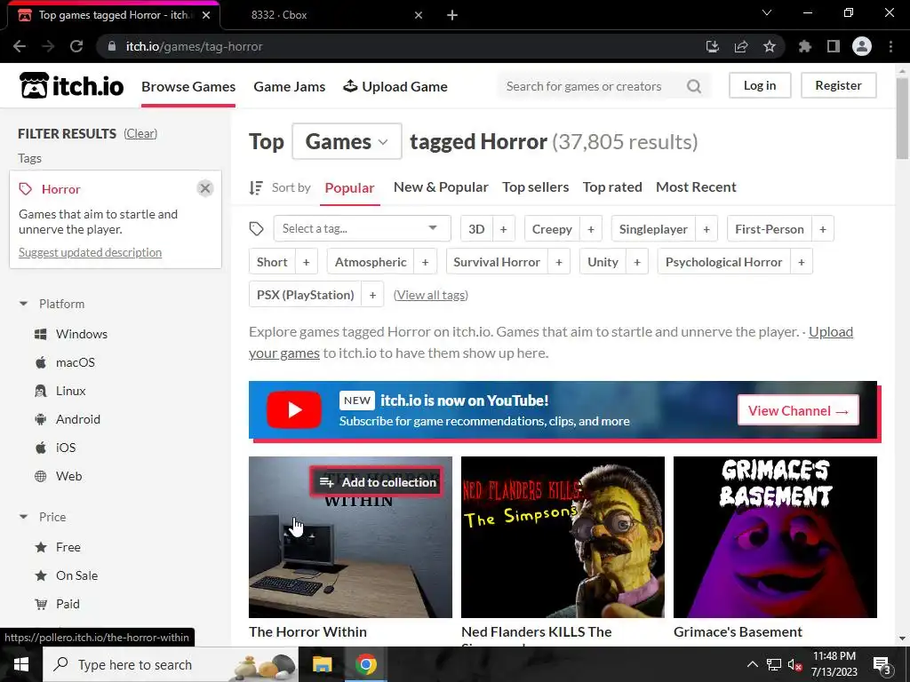Clear all filter results
The image size is (910, 682).
(x=140, y=133)
